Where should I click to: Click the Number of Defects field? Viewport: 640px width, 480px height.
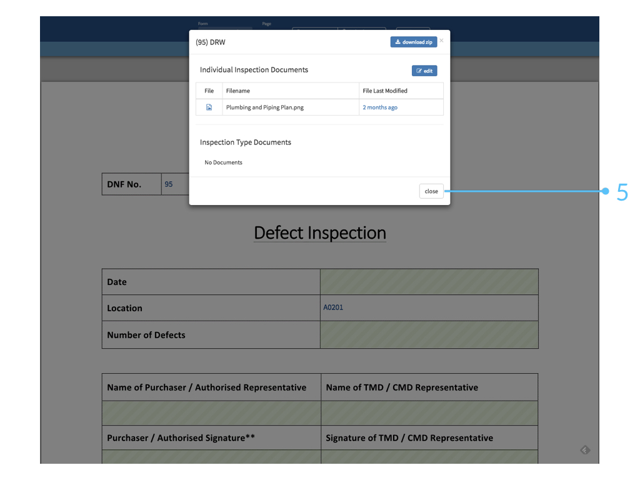tap(429, 335)
